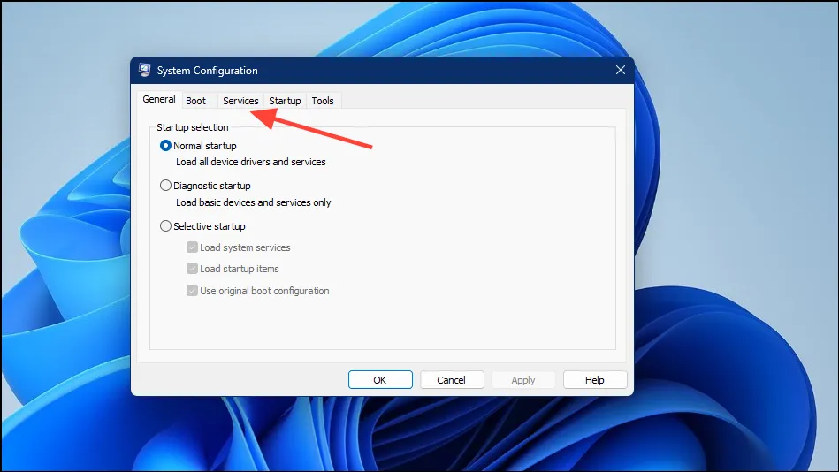Click the System Configuration title bar icon
Image resolution: width=839 pixels, height=472 pixels.
coord(144,70)
